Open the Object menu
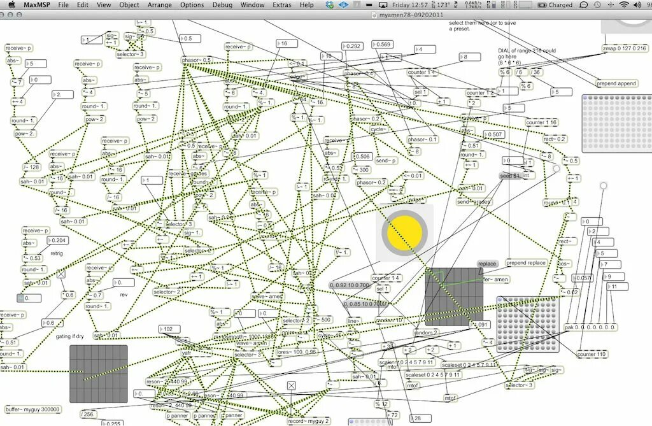652x426 pixels. coord(129,5)
